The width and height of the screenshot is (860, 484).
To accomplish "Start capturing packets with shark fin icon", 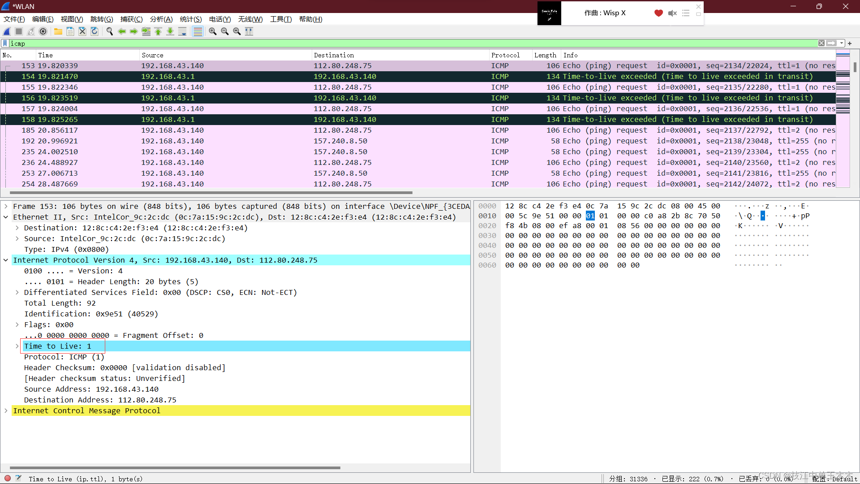I will [x=7, y=31].
